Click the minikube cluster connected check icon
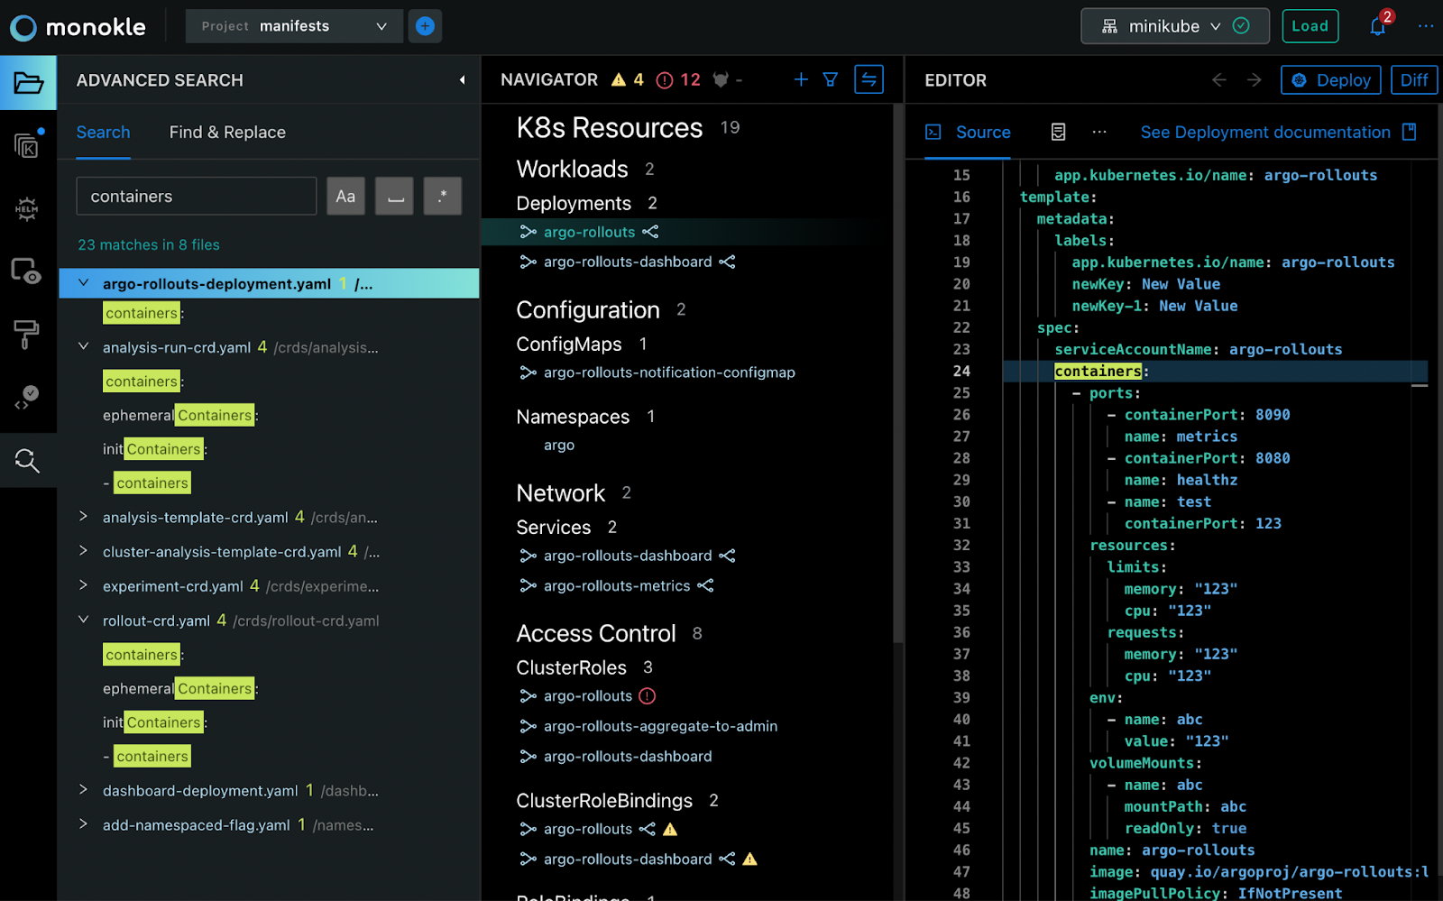 click(x=1242, y=26)
